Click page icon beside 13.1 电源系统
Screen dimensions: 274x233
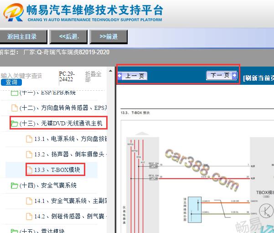29,139
